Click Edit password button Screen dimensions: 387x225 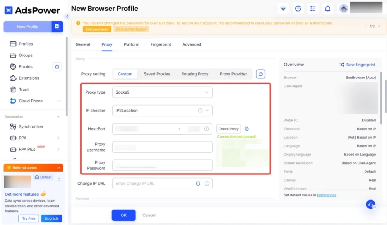click(97, 29)
